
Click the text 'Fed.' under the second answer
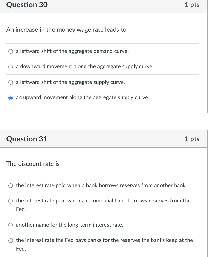21,209
